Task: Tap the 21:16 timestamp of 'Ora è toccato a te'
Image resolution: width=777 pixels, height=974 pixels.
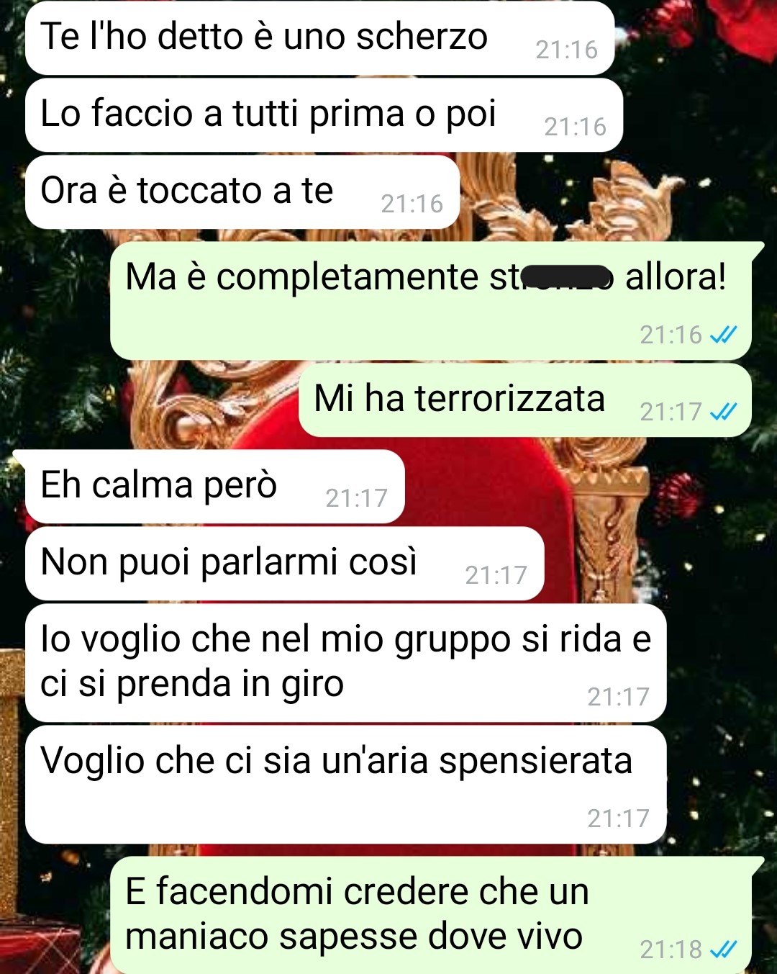Action: [412, 204]
